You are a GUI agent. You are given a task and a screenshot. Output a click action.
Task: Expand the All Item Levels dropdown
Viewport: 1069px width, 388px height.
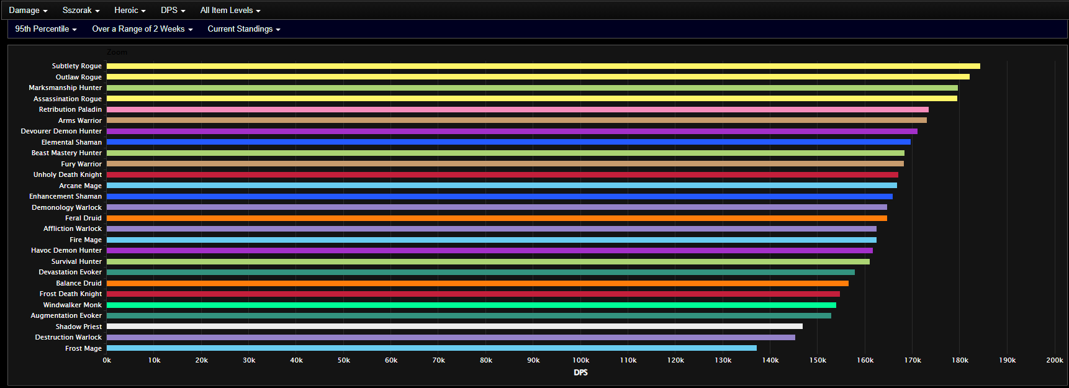tap(230, 10)
